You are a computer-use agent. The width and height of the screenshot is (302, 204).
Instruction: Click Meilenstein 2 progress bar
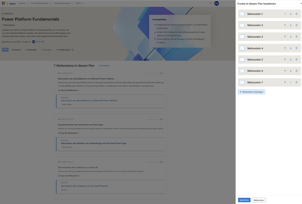(x=153, y=119)
